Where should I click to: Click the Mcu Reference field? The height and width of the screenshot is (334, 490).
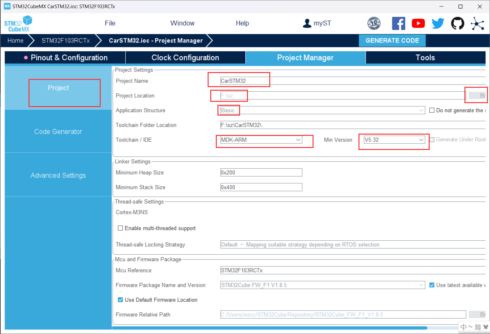353,270
